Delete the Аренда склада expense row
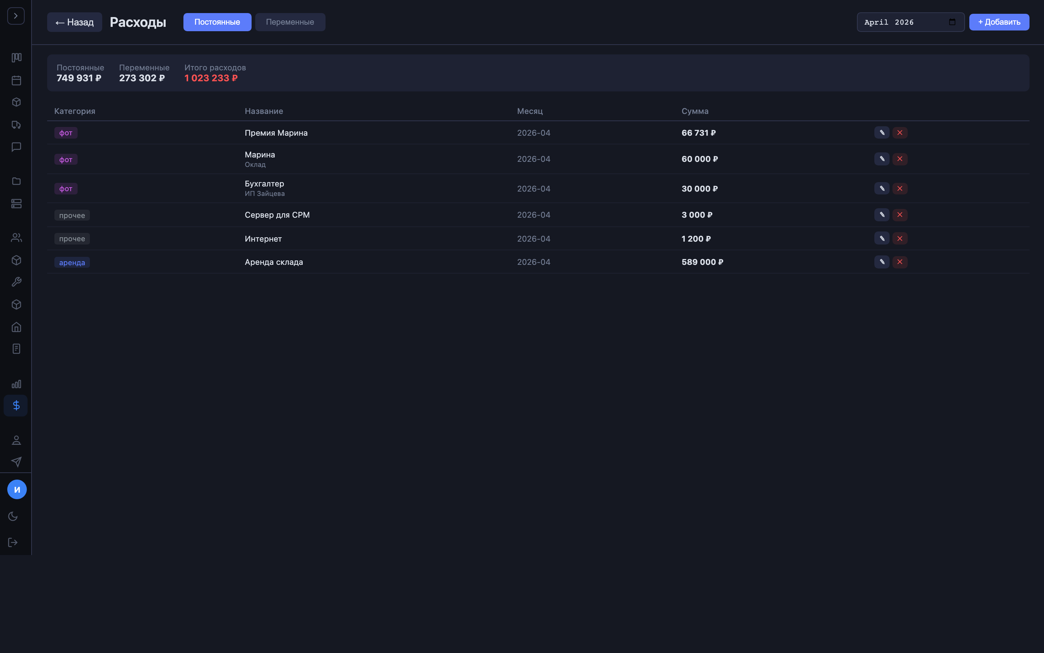Image resolution: width=1044 pixels, height=653 pixels. pyautogui.click(x=900, y=262)
